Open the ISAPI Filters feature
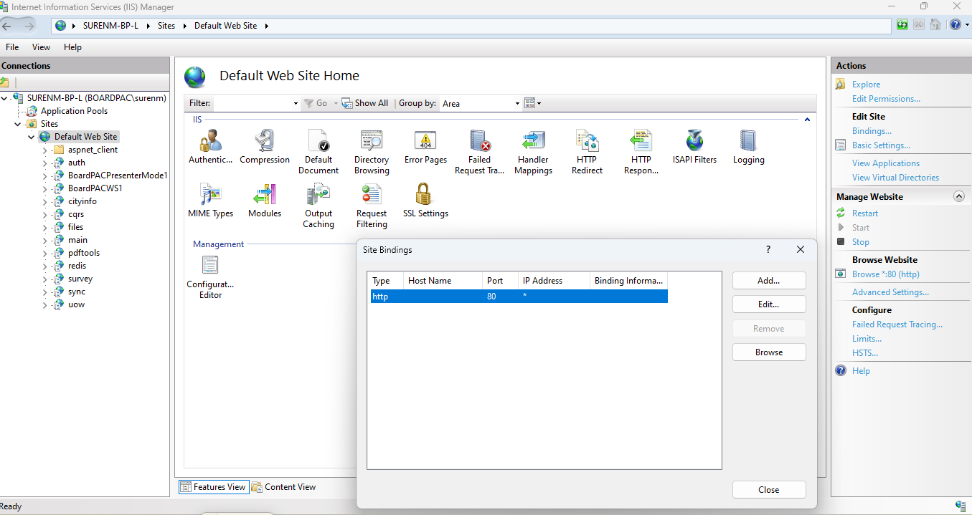This screenshot has width=972, height=515. click(694, 147)
